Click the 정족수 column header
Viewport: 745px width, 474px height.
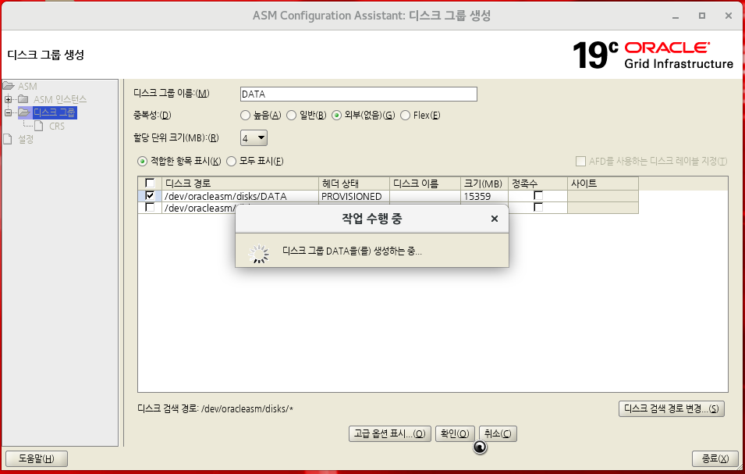(537, 184)
